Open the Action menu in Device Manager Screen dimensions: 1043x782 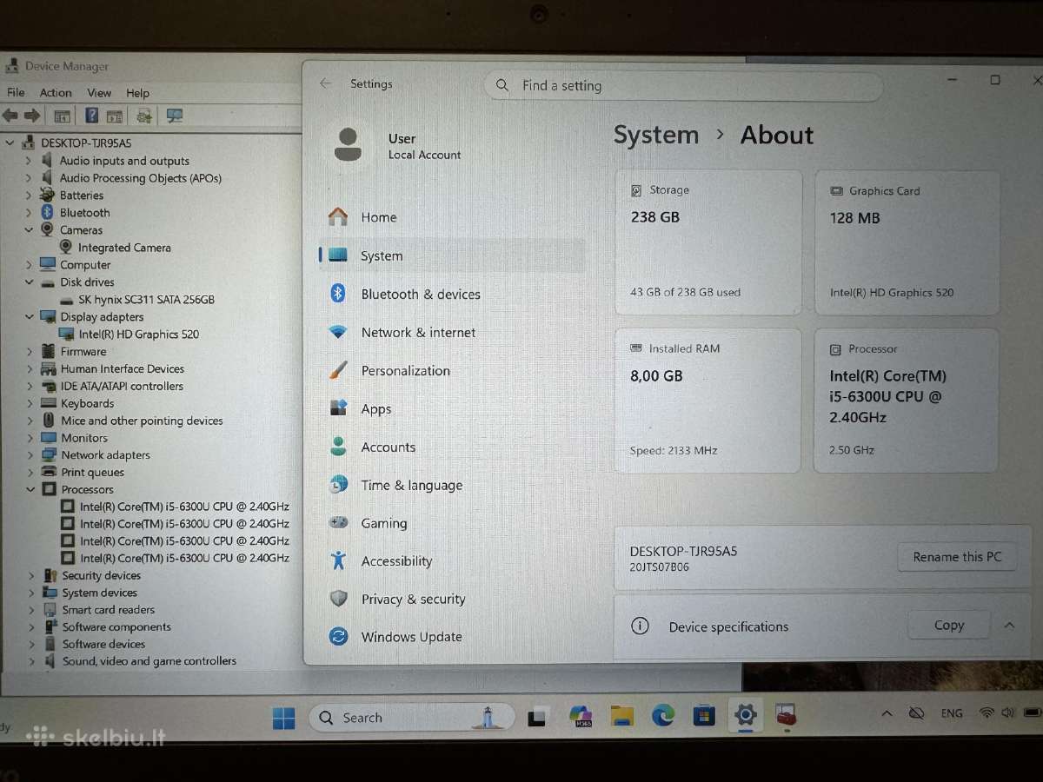coord(56,92)
